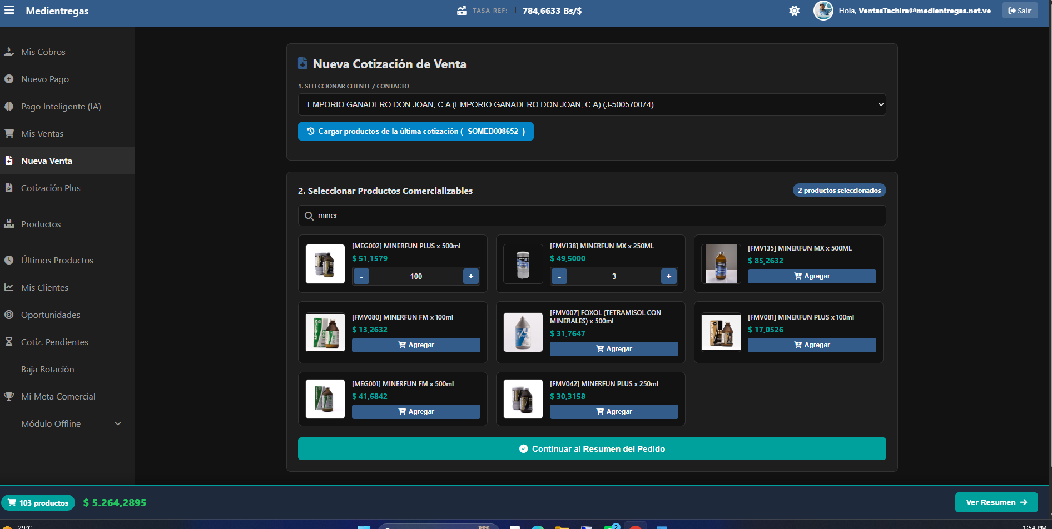Open the MINERFUN MX x 500ML product thumbnail
Screen dimensions: 1052x529
coord(721,264)
